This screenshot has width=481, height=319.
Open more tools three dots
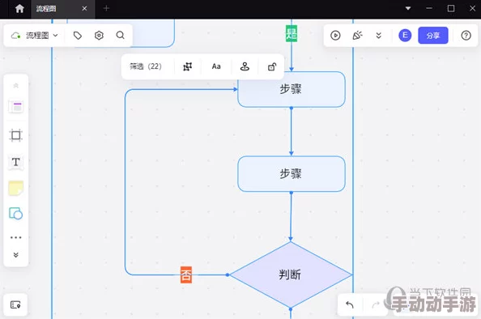(16, 237)
